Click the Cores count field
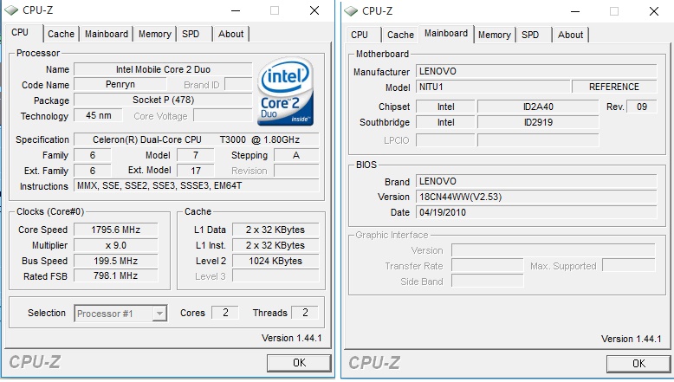This screenshot has height=382, width=674. (225, 313)
